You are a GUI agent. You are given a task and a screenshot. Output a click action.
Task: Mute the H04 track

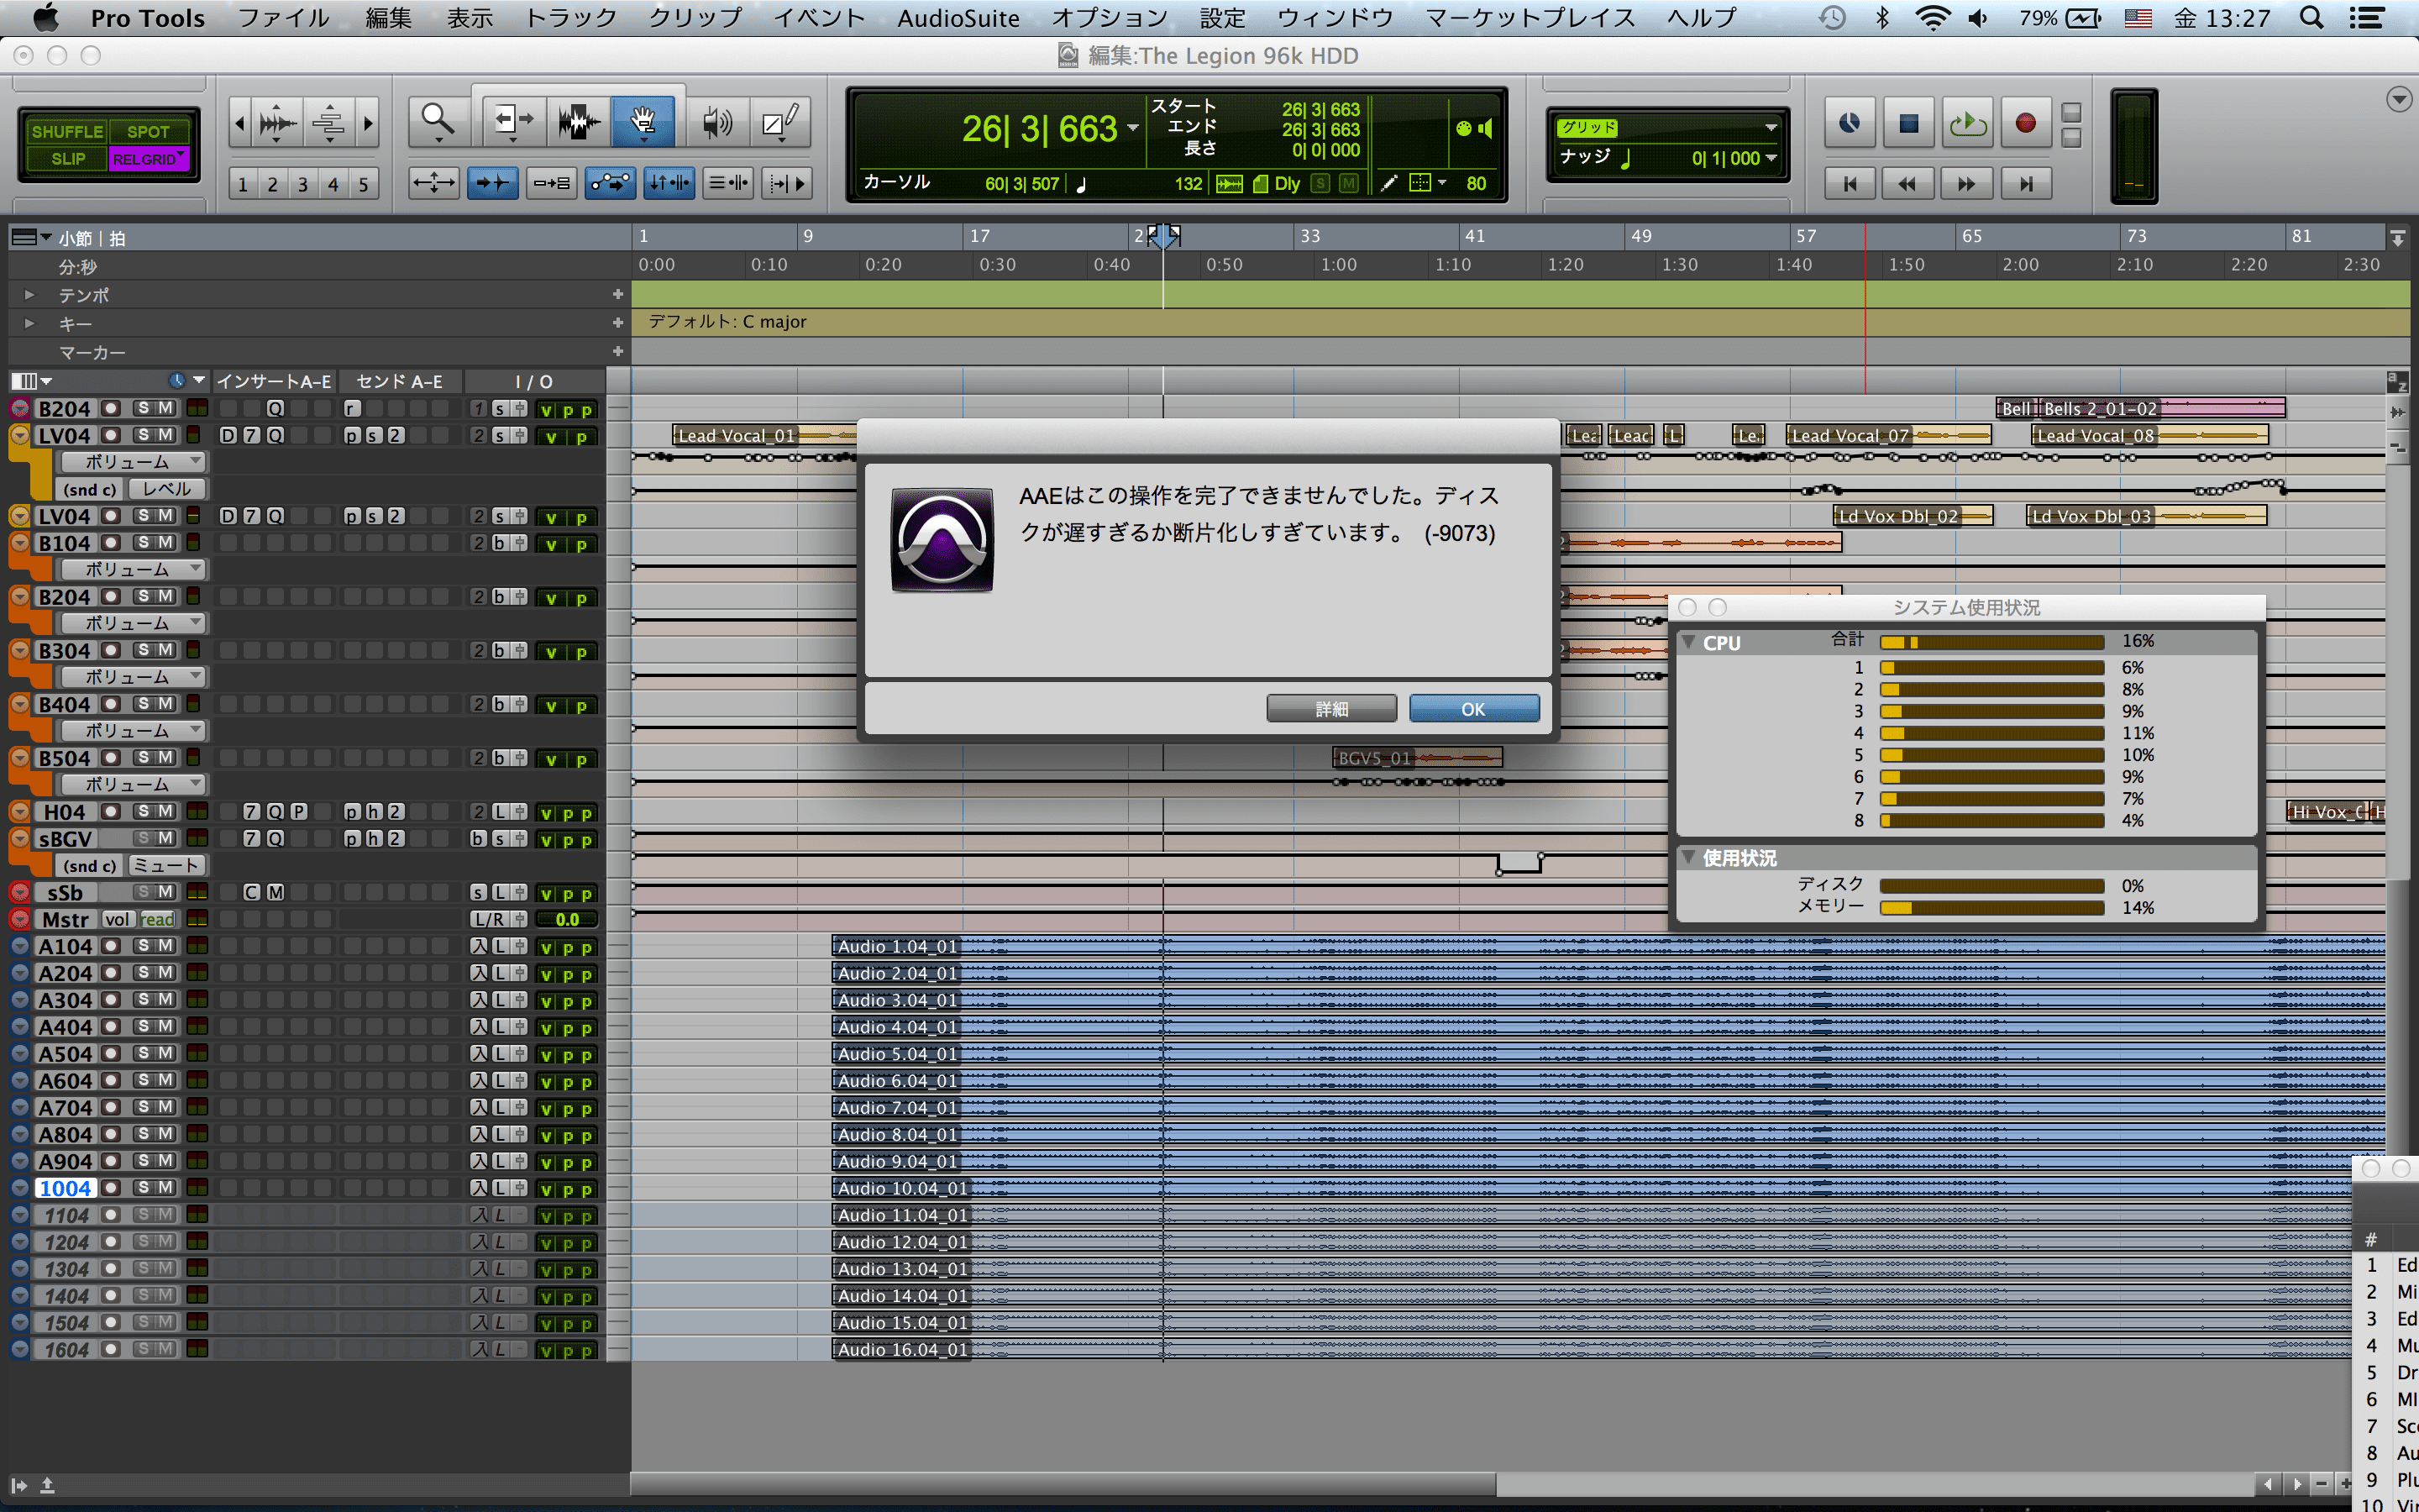pyautogui.click(x=166, y=811)
